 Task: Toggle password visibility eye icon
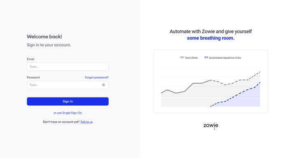click(x=103, y=85)
